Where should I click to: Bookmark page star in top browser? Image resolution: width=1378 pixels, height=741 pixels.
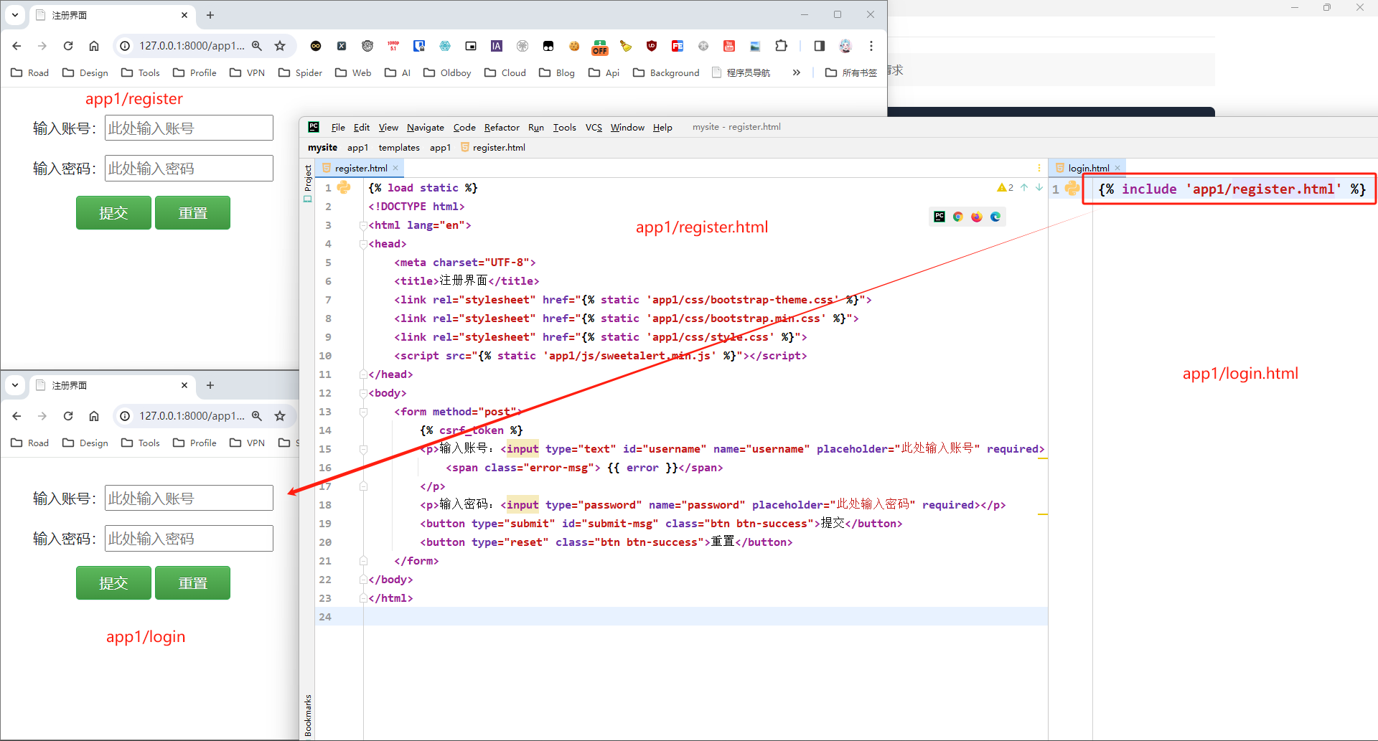pyautogui.click(x=280, y=46)
